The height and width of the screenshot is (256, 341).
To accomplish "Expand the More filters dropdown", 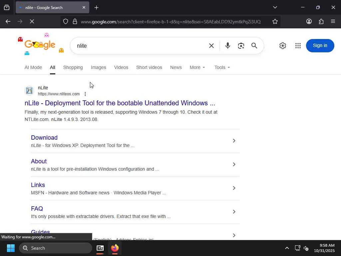I will tap(197, 67).
